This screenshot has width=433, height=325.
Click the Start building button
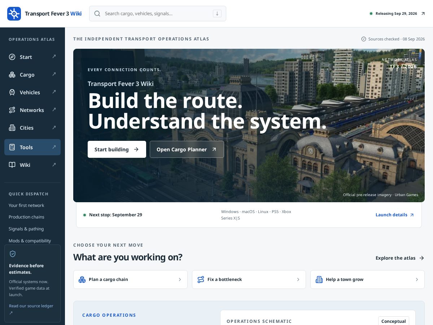117,149
